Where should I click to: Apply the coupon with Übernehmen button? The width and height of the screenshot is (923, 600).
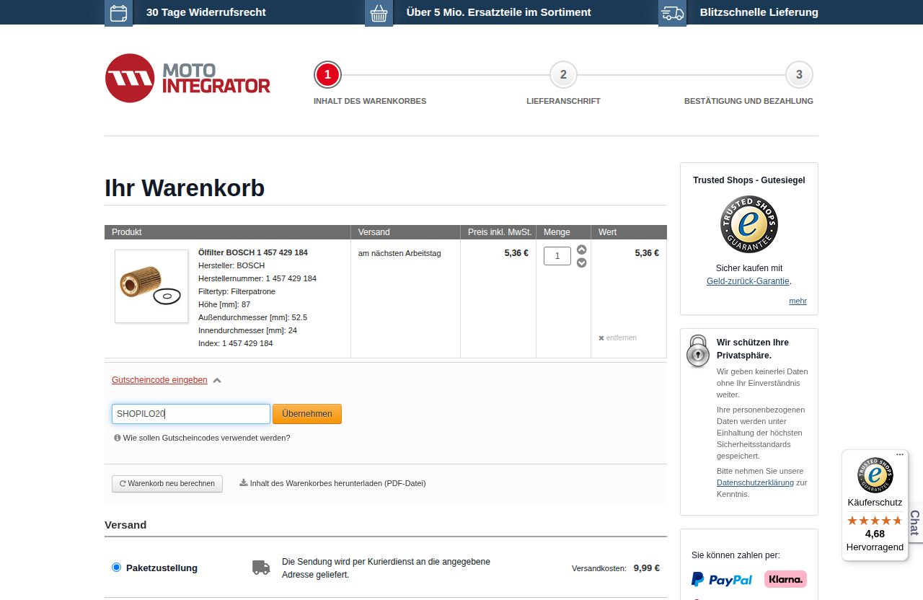point(307,414)
